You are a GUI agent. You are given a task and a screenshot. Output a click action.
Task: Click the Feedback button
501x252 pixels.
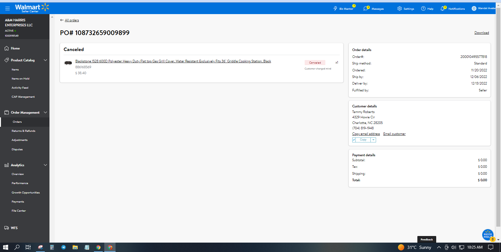point(427,239)
